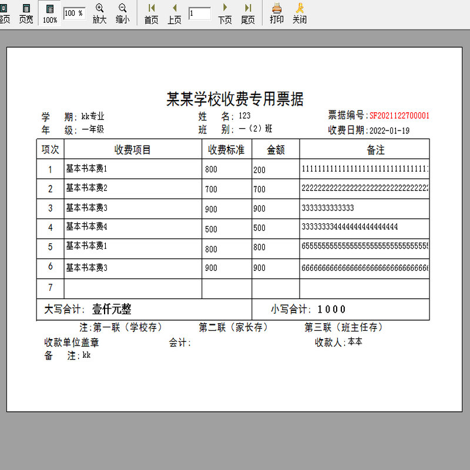Viewport: 470px width, 470px height.
Task: Click the 会计 label
Action: click(x=180, y=342)
